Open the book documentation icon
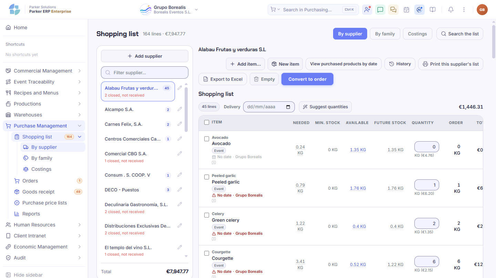Screen dimensions: 496x278 click(433, 10)
